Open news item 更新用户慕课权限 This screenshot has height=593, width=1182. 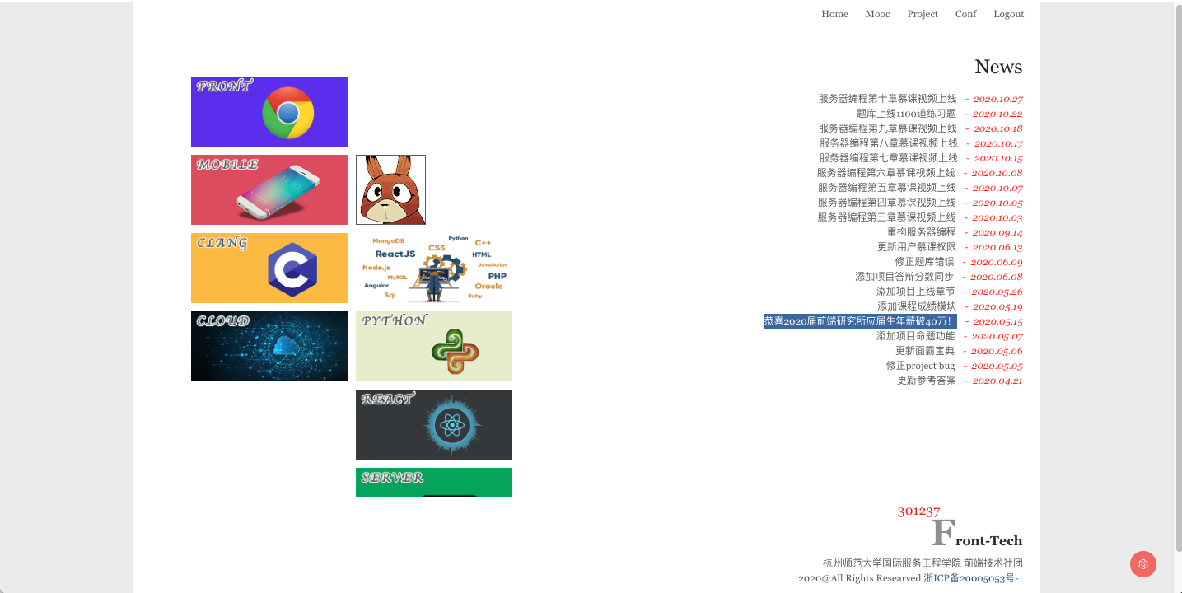(x=917, y=247)
